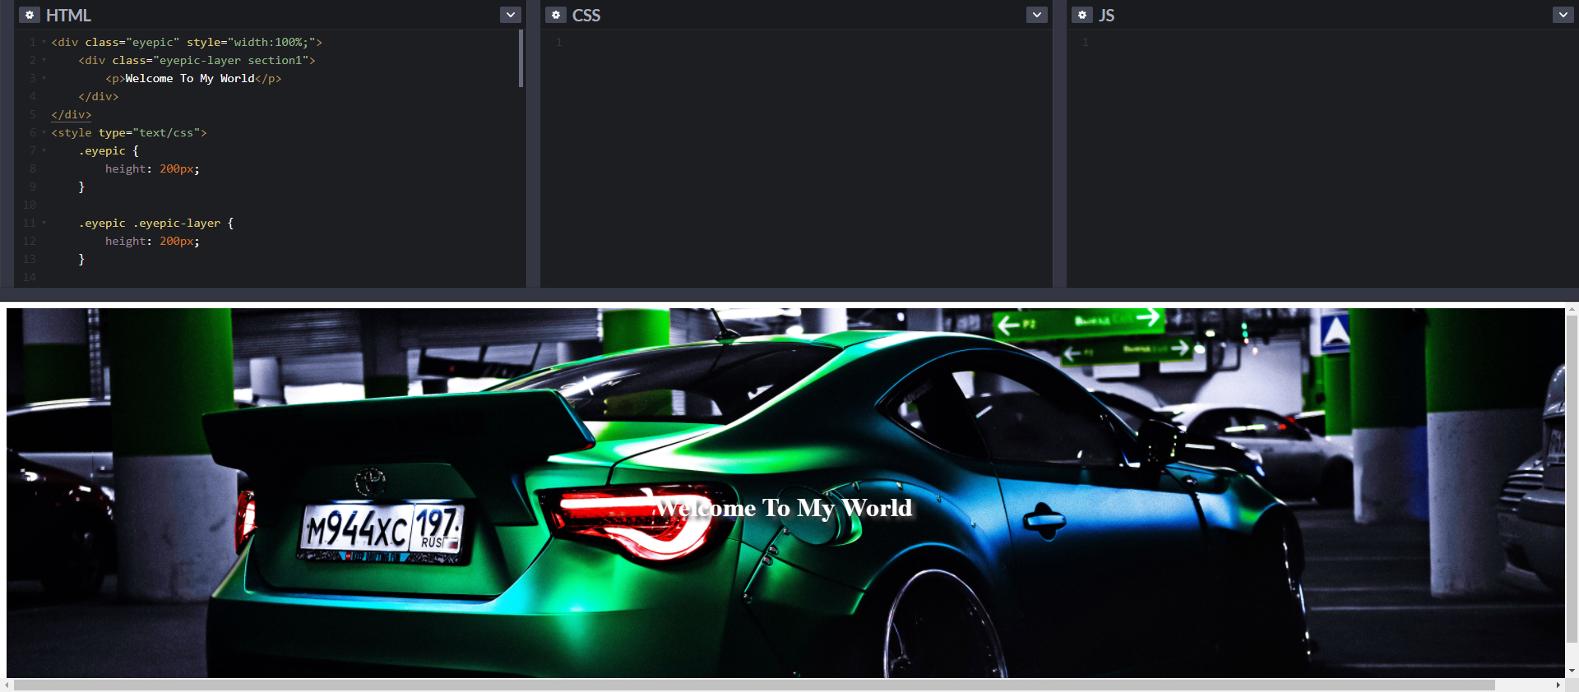Collapse the .eyepic CSS rule at line 7

click(44, 150)
